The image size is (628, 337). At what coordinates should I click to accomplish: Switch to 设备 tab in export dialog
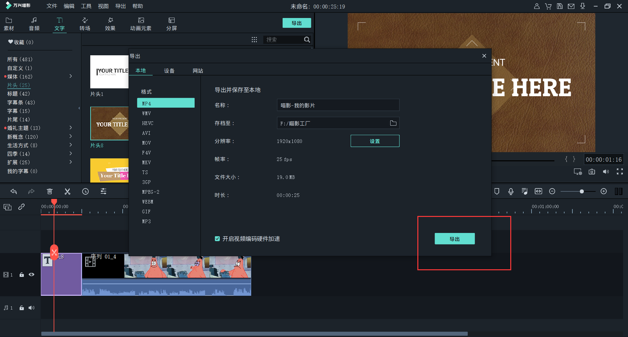[169, 71]
